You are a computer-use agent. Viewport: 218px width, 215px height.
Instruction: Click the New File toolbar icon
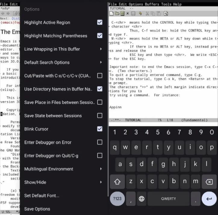click(x=111, y=14)
